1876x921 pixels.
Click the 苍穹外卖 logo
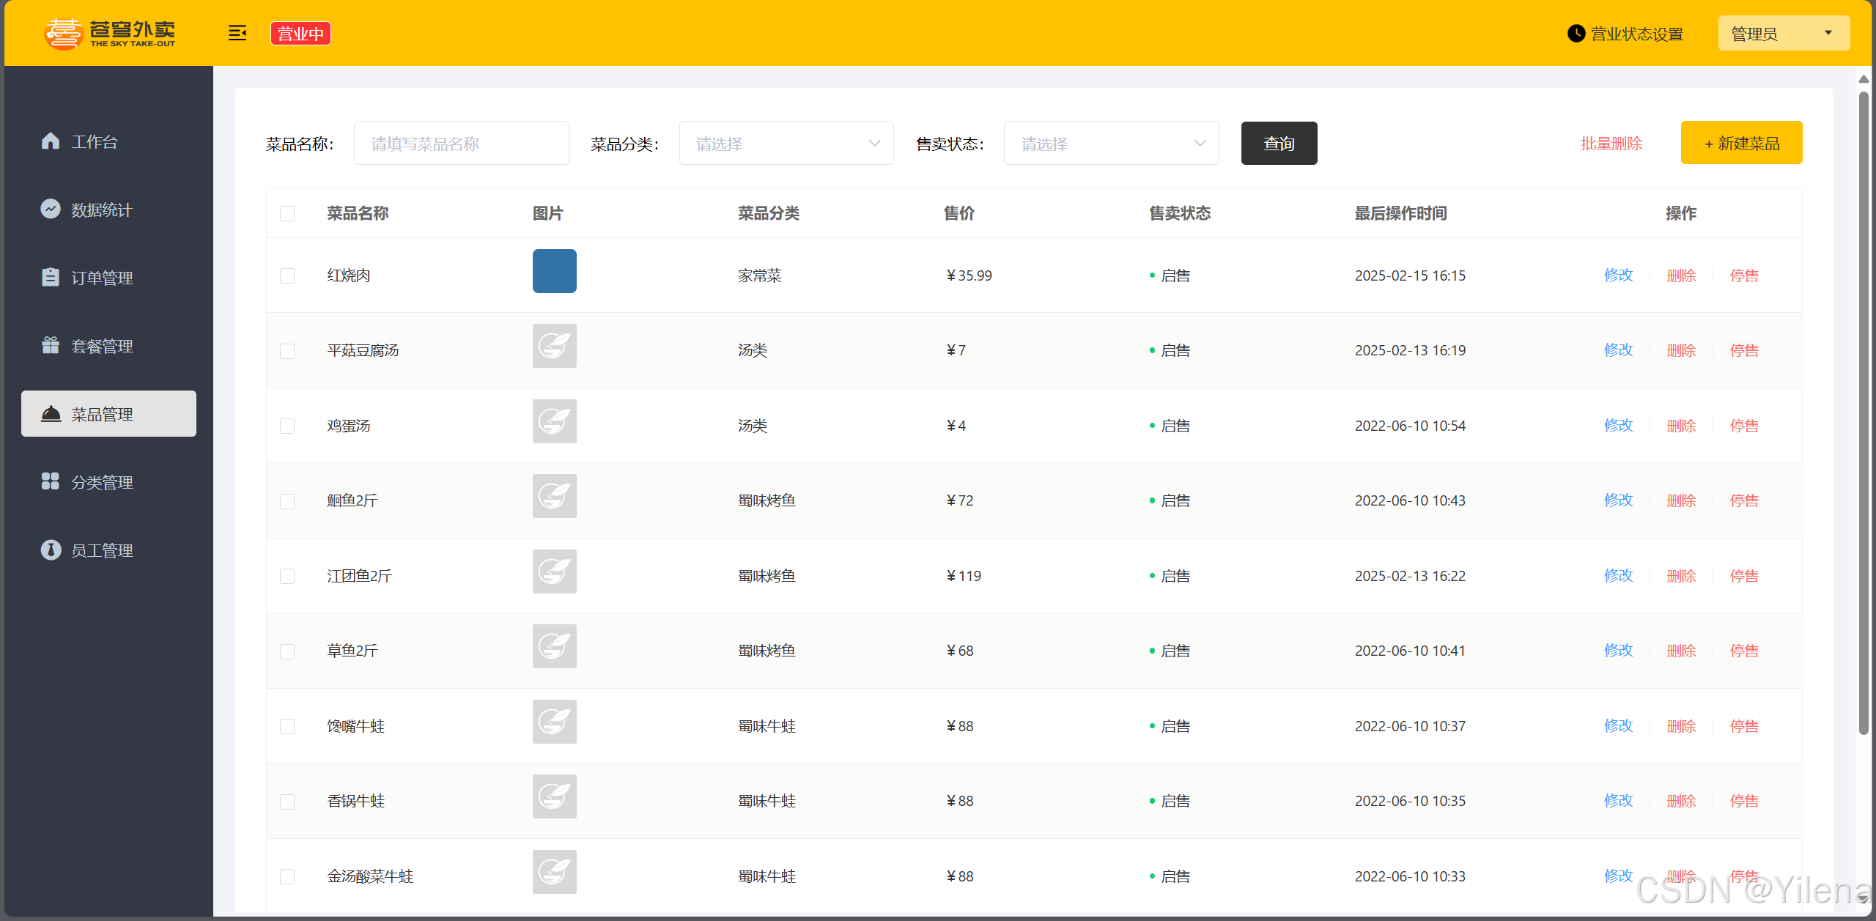coord(110,33)
